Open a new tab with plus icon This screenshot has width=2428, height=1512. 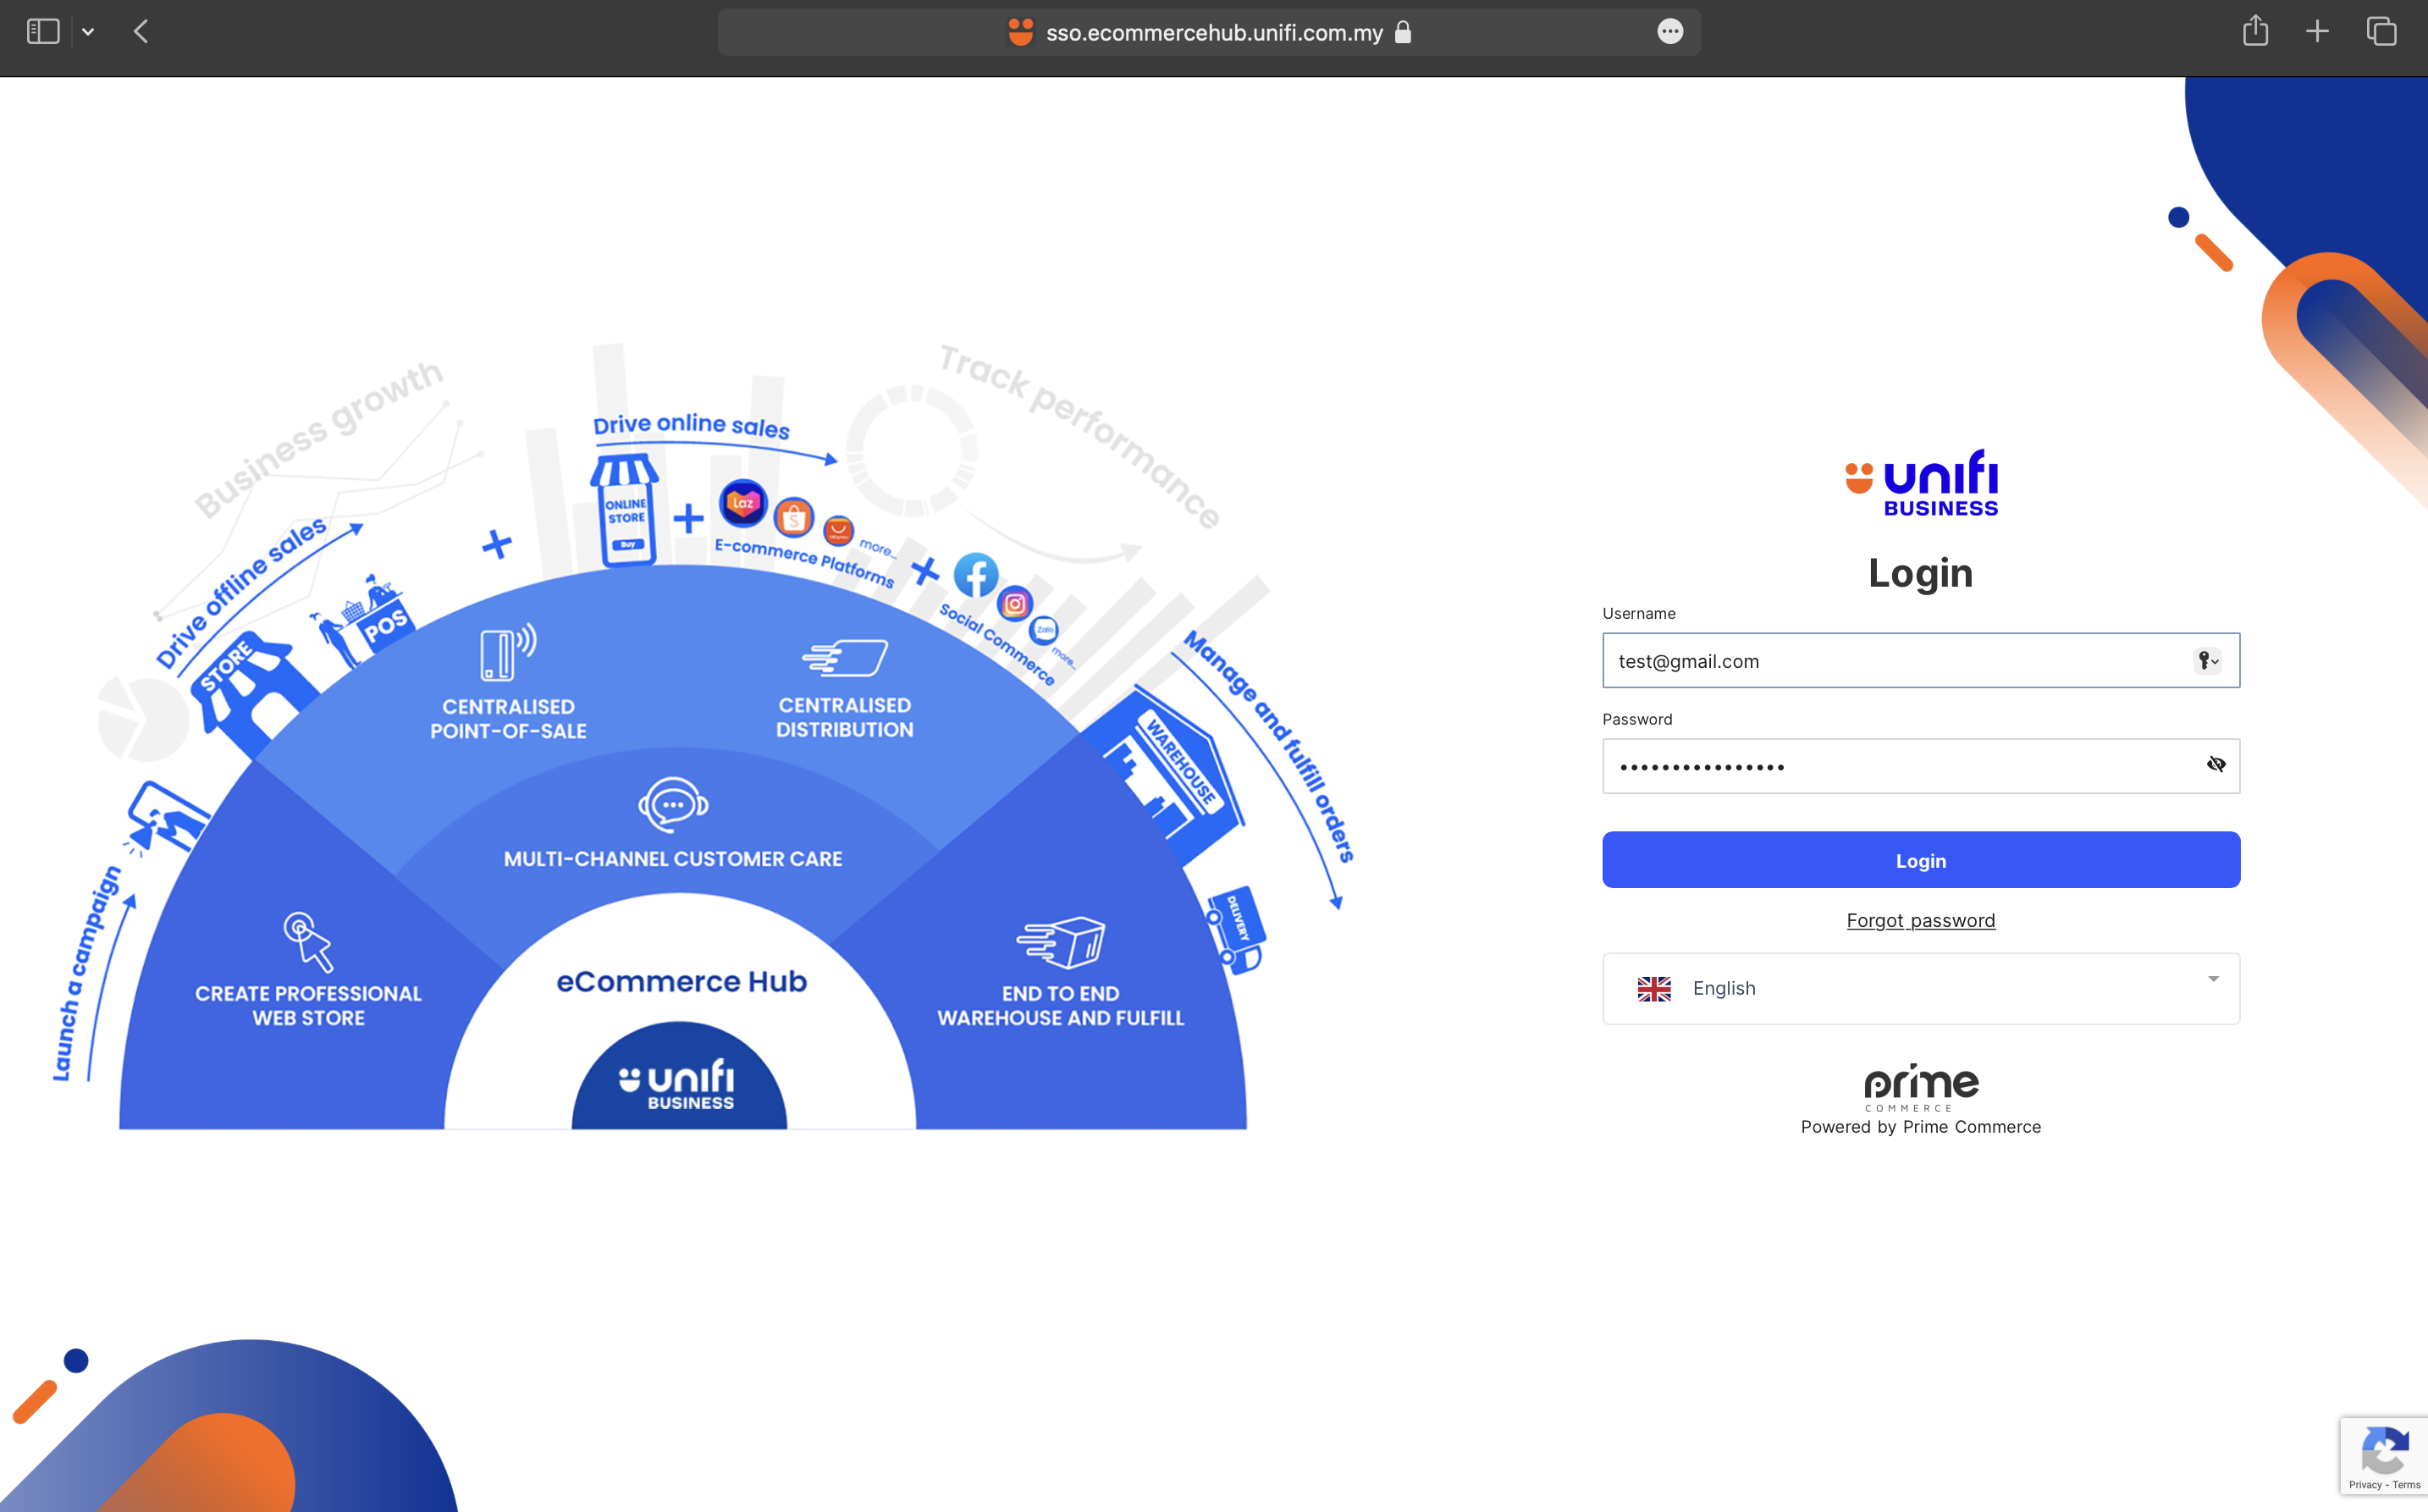tap(2317, 32)
